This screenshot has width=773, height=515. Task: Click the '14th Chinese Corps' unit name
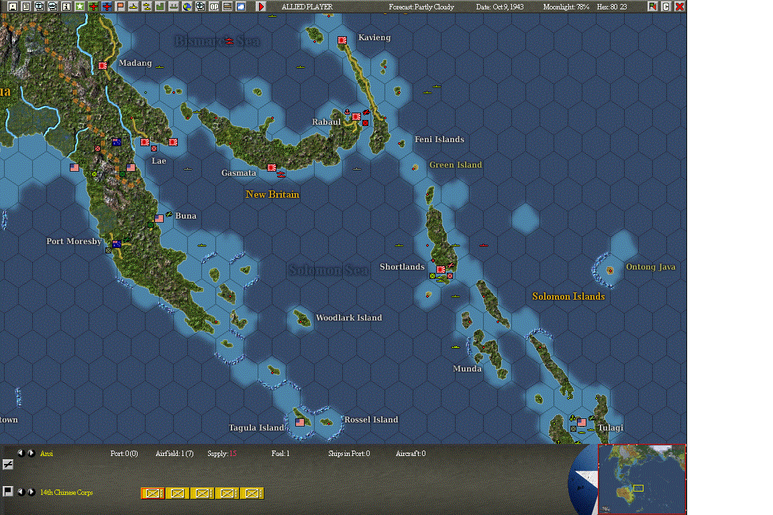point(66,492)
